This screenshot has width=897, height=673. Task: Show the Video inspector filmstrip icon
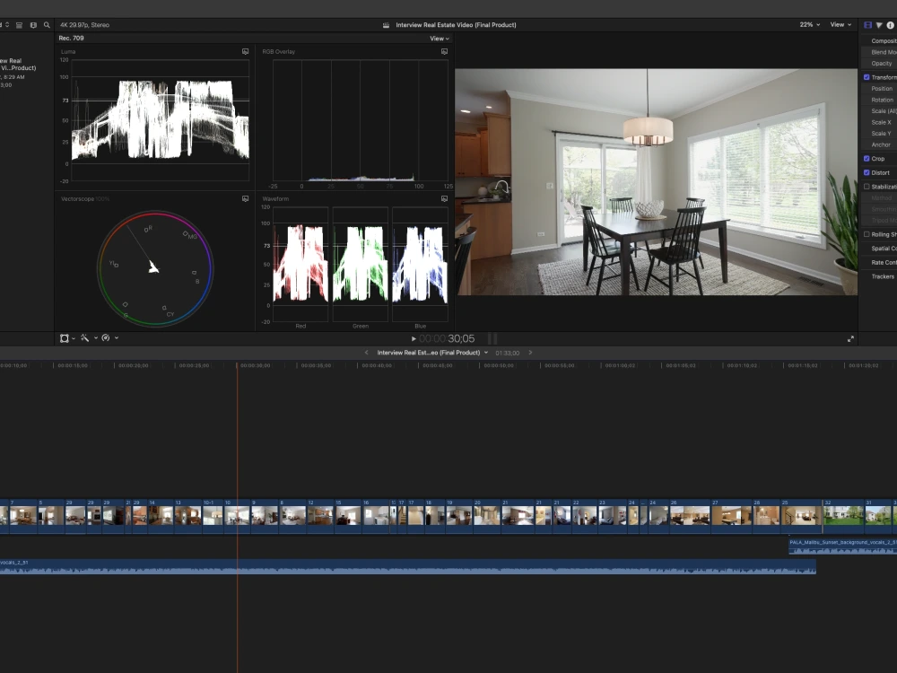pyautogui.click(x=867, y=25)
